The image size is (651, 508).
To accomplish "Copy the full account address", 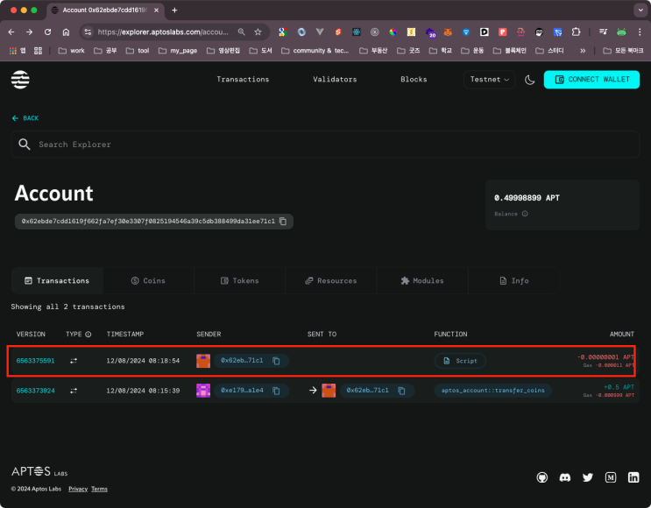I will click(x=283, y=222).
